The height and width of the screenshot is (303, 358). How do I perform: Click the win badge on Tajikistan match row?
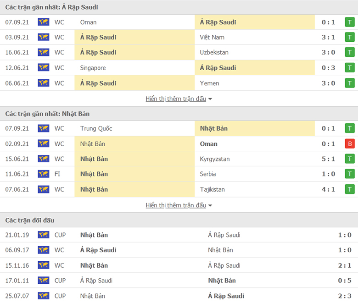click(x=350, y=189)
